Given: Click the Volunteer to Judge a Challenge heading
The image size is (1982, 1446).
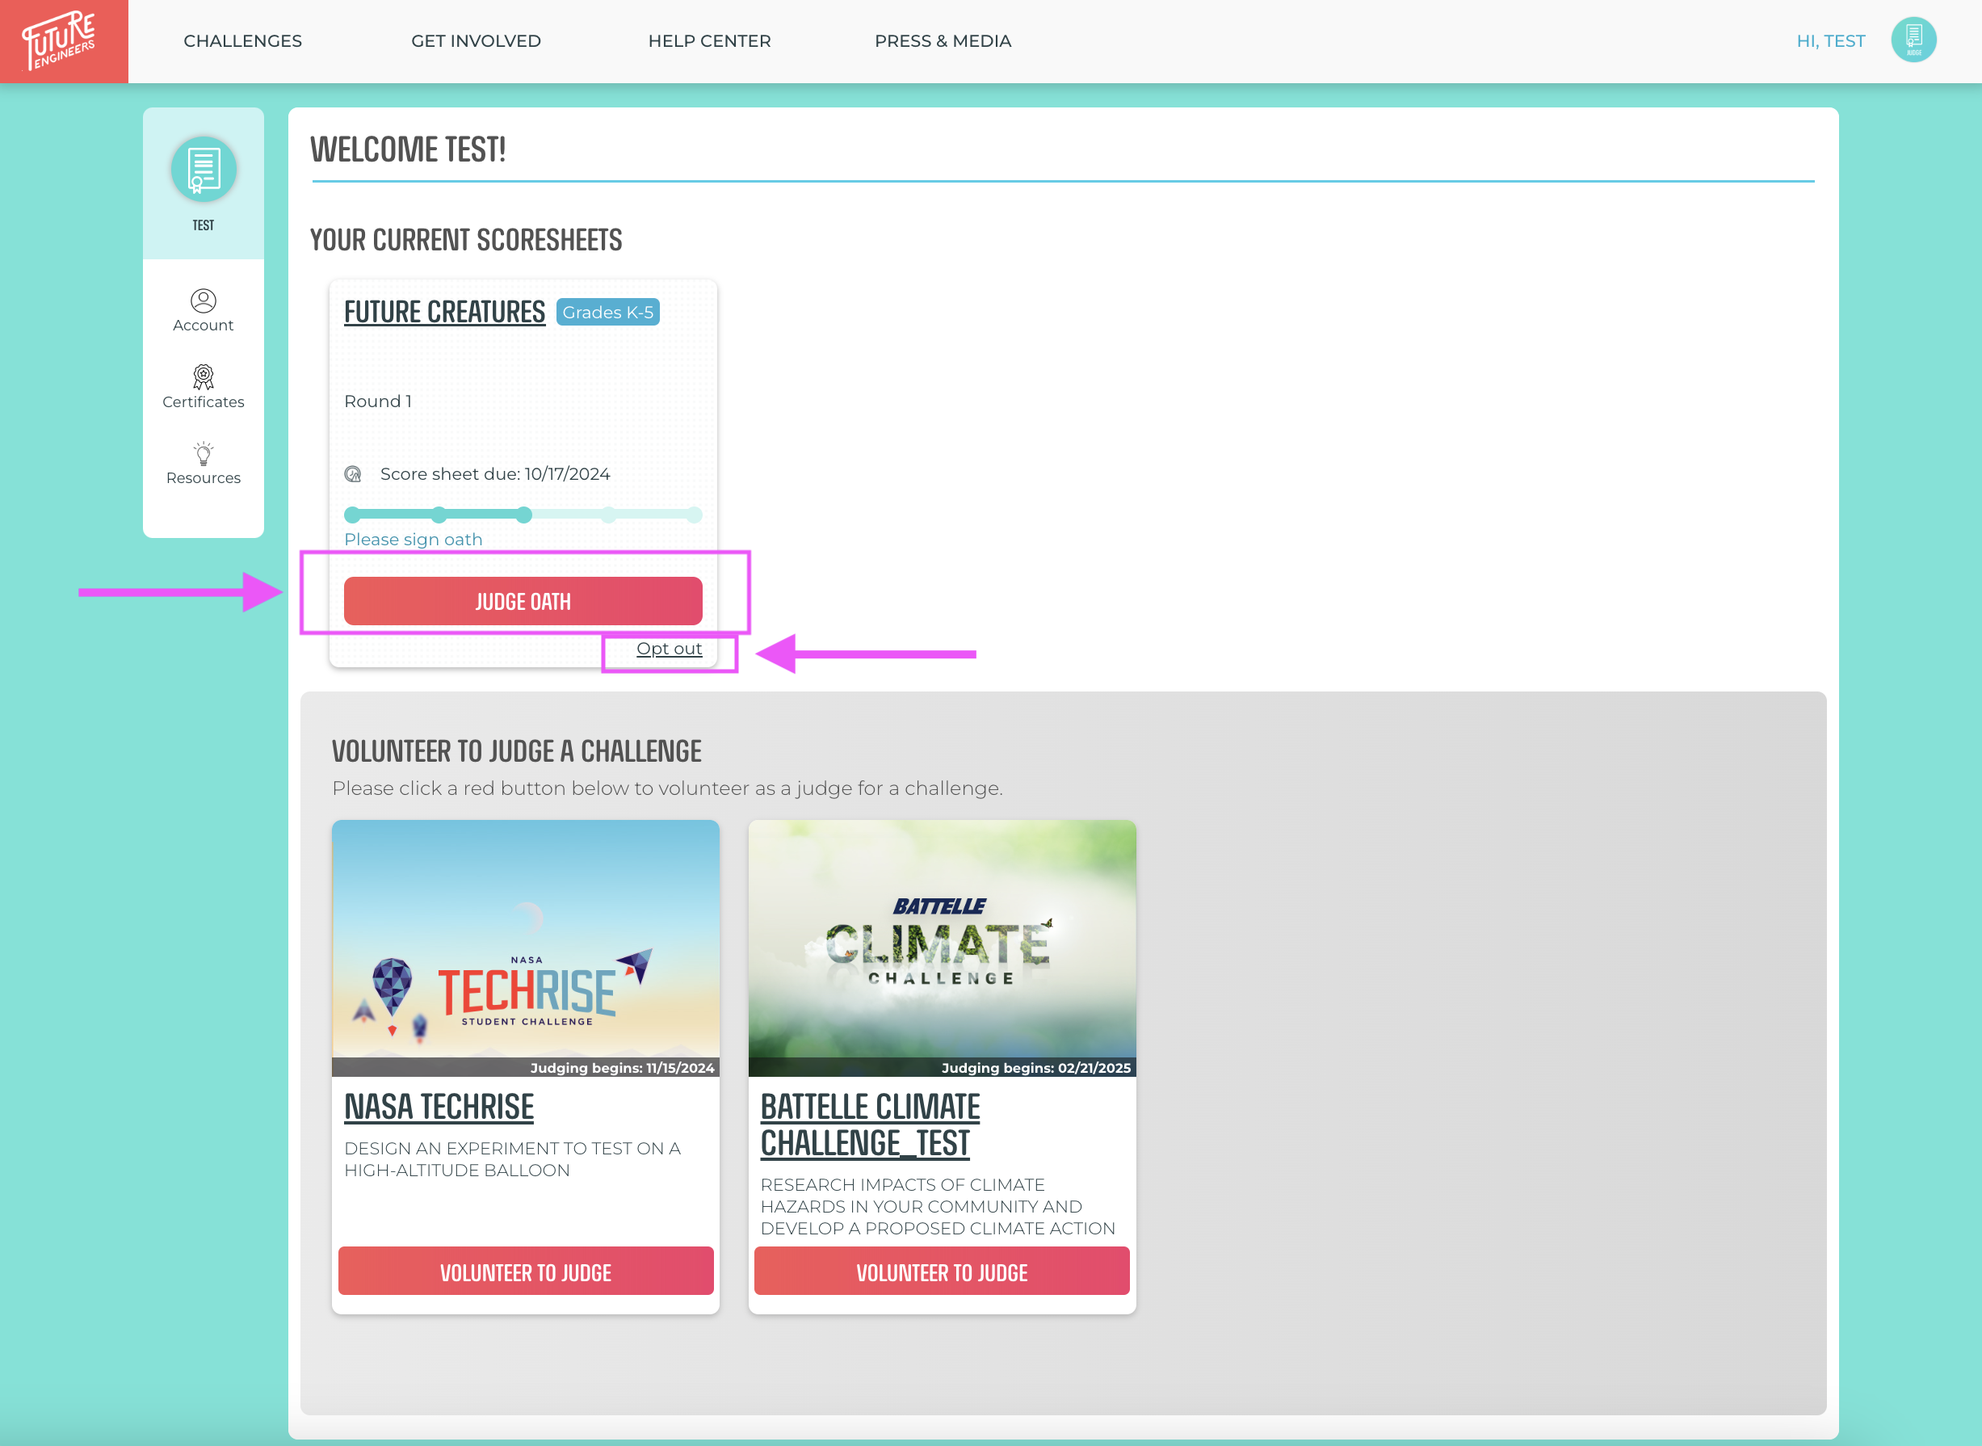Looking at the screenshot, I should 516,751.
